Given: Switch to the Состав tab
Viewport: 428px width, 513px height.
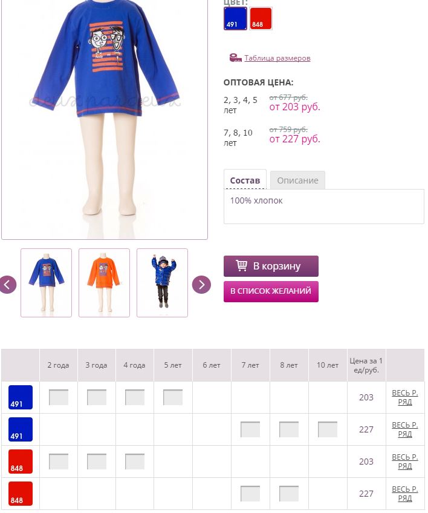Looking at the screenshot, I should 245,180.
